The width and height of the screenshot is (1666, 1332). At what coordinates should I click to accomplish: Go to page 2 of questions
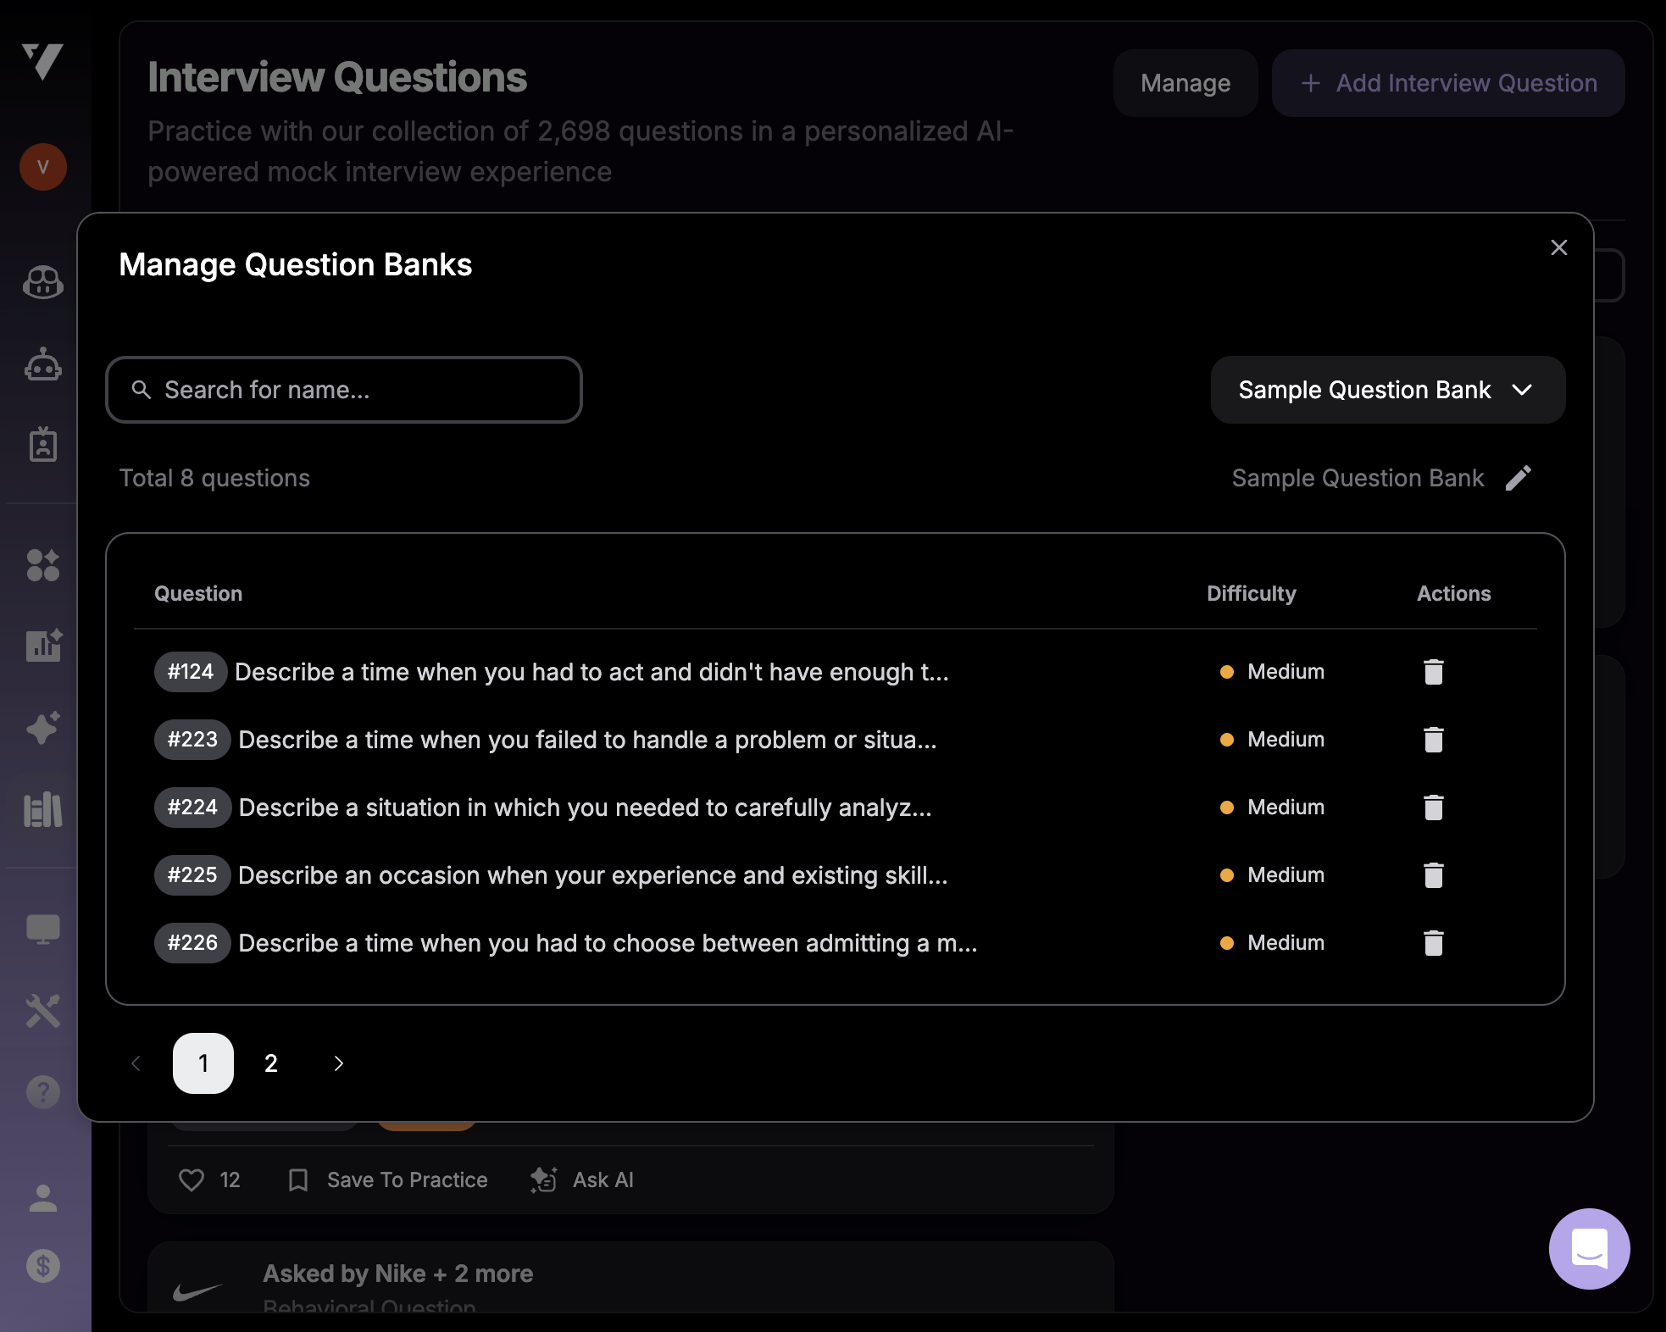(x=270, y=1063)
